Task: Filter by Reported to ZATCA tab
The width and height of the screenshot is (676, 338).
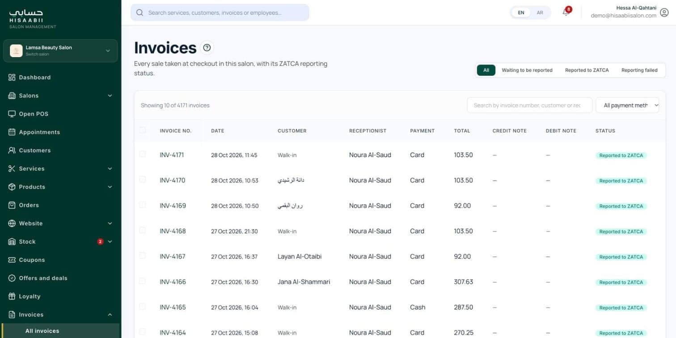Action: click(587, 70)
